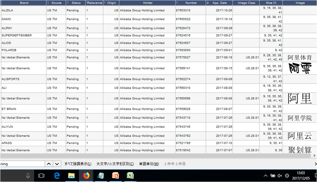This screenshot has width=317, height=182.
Task: Click the muted volume tray icon
Action: coord(280,176)
